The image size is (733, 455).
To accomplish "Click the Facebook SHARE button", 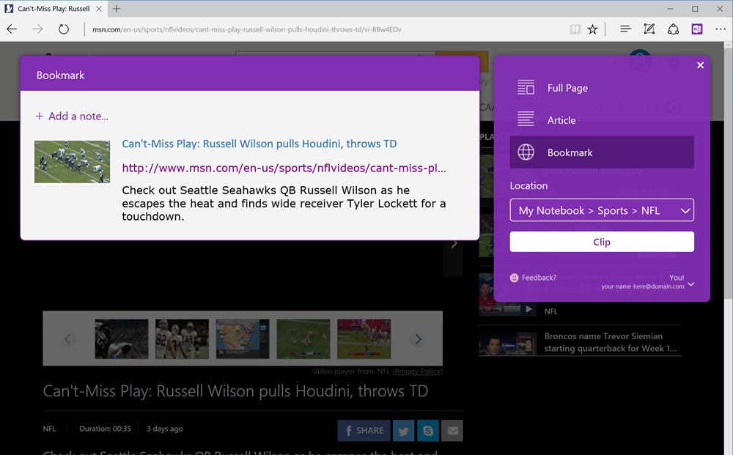I will 364,430.
